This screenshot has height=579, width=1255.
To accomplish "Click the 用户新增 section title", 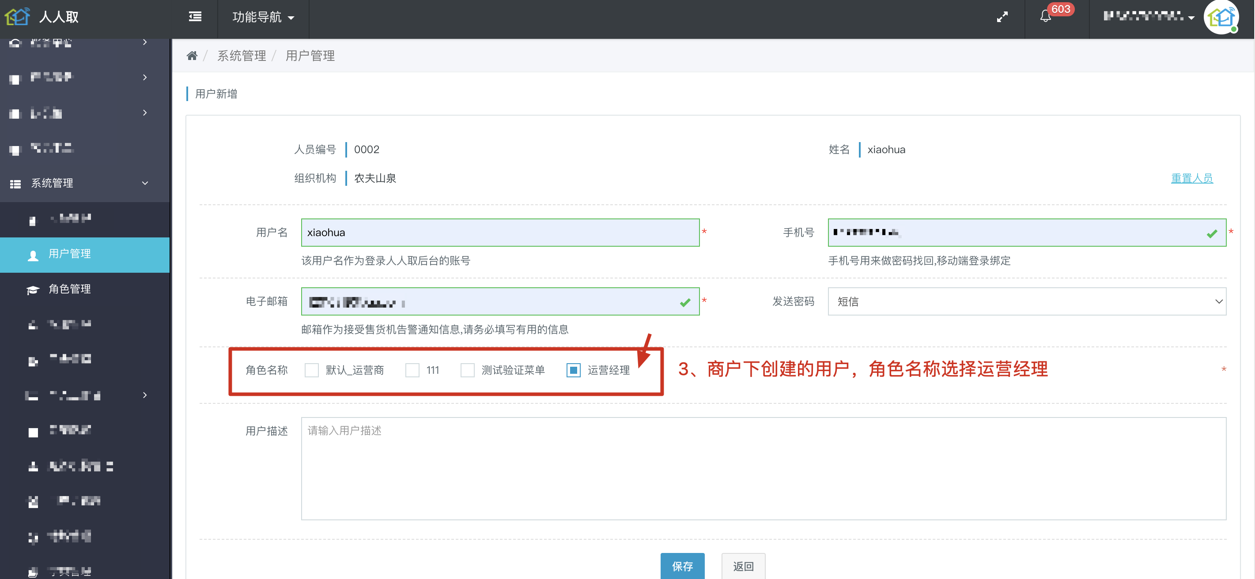I will (x=216, y=94).
